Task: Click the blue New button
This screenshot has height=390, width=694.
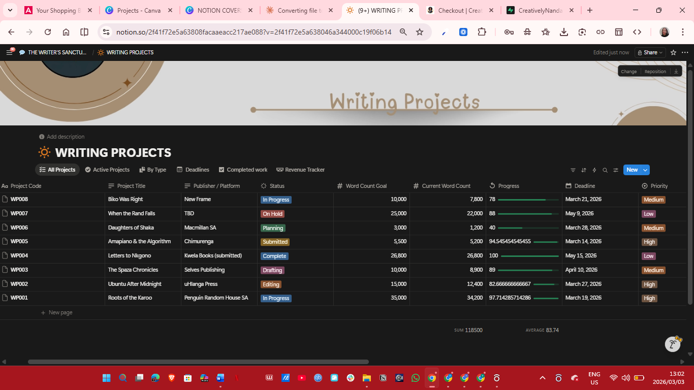Action: tap(632, 170)
